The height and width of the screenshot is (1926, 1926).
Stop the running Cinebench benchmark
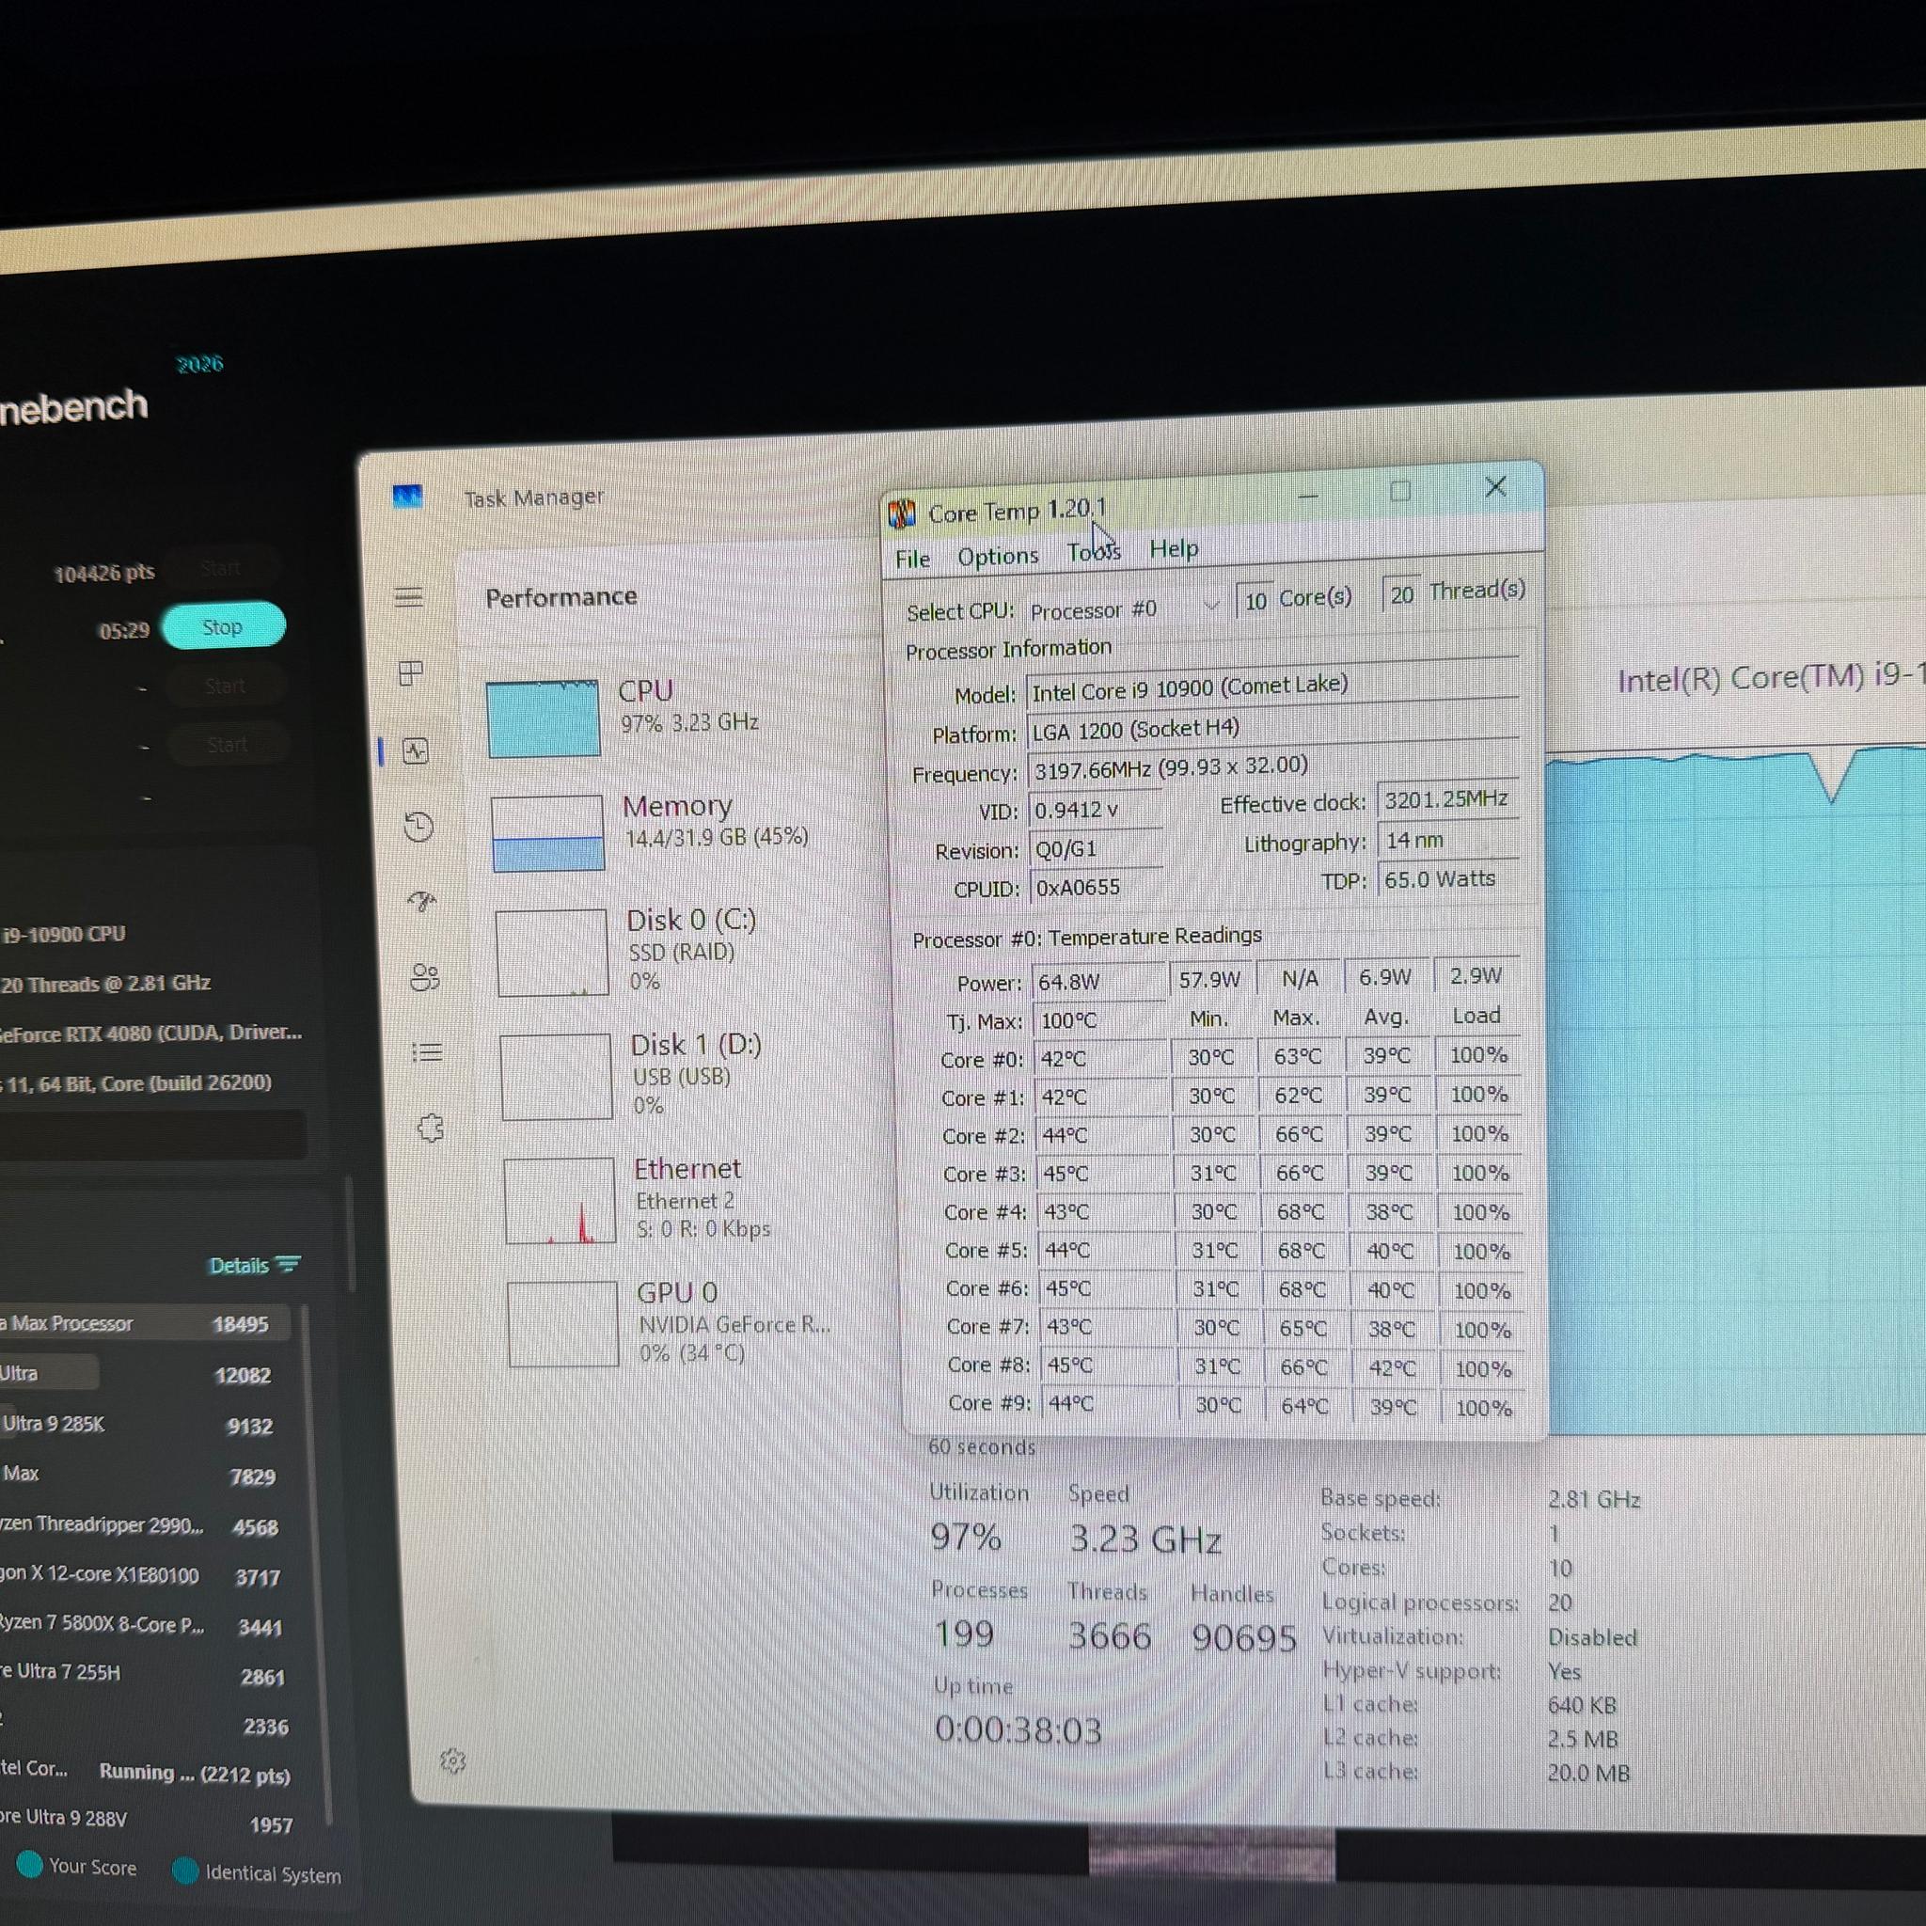223,626
